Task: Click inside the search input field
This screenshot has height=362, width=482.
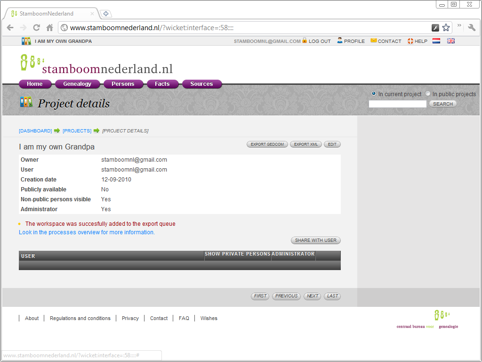Action: [x=397, y=103]
